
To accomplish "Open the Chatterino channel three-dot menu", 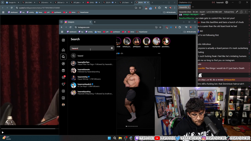I will pyautogui.click(x=246, y=12).
